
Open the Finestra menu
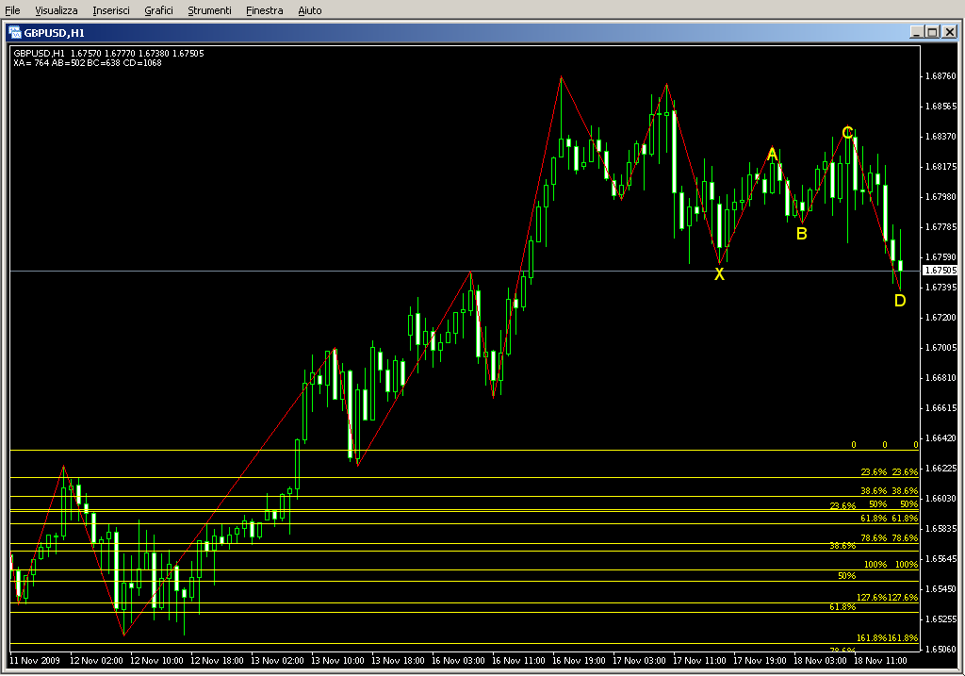click(x=264, y=10)
